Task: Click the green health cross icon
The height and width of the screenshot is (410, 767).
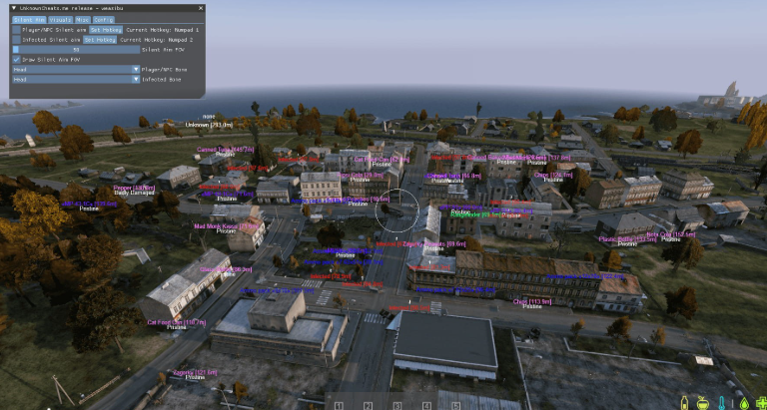Action: coord(761,403)
